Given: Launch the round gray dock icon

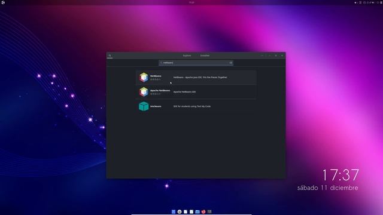Looking at the screenshot, I should point(180,211).
